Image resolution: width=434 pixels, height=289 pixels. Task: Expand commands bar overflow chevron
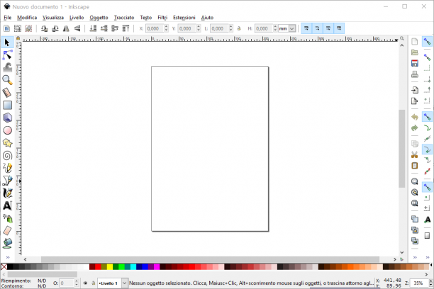tap(415, 257)
